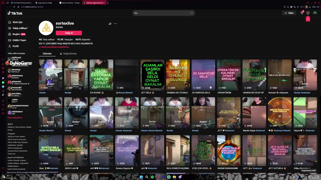Click the browser back arrow
The width and height of the screenshot is (321, 180).
(x=7, y=7)
